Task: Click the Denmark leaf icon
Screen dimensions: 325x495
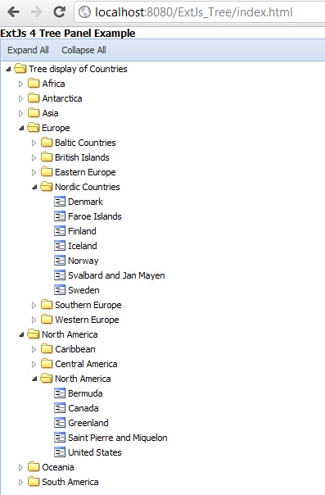Action: point(60,202)
